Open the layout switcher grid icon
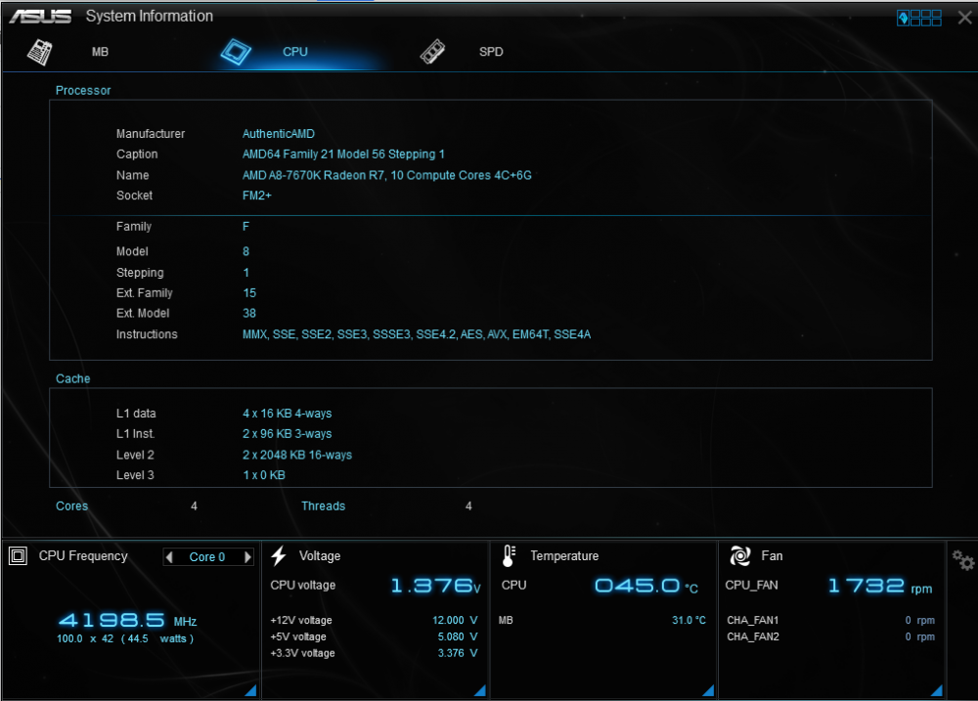The height and width of the screenshot is (701, 978). coord(918,18)
